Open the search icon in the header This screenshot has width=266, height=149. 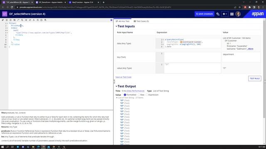(x=218, y=14)
